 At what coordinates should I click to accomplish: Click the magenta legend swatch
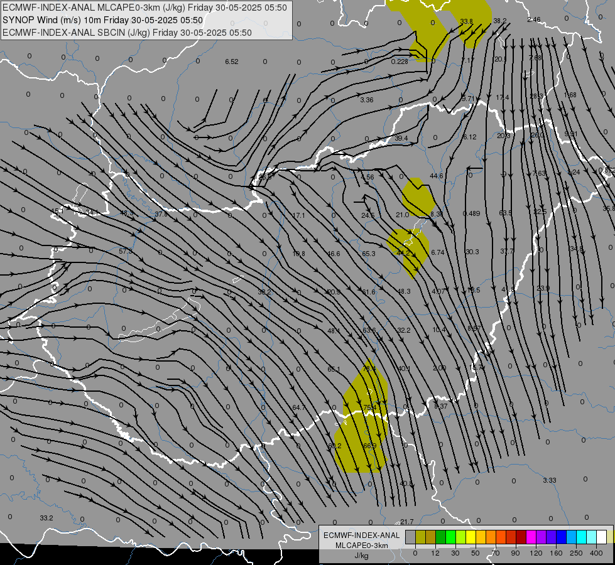(x=531, y=537)
